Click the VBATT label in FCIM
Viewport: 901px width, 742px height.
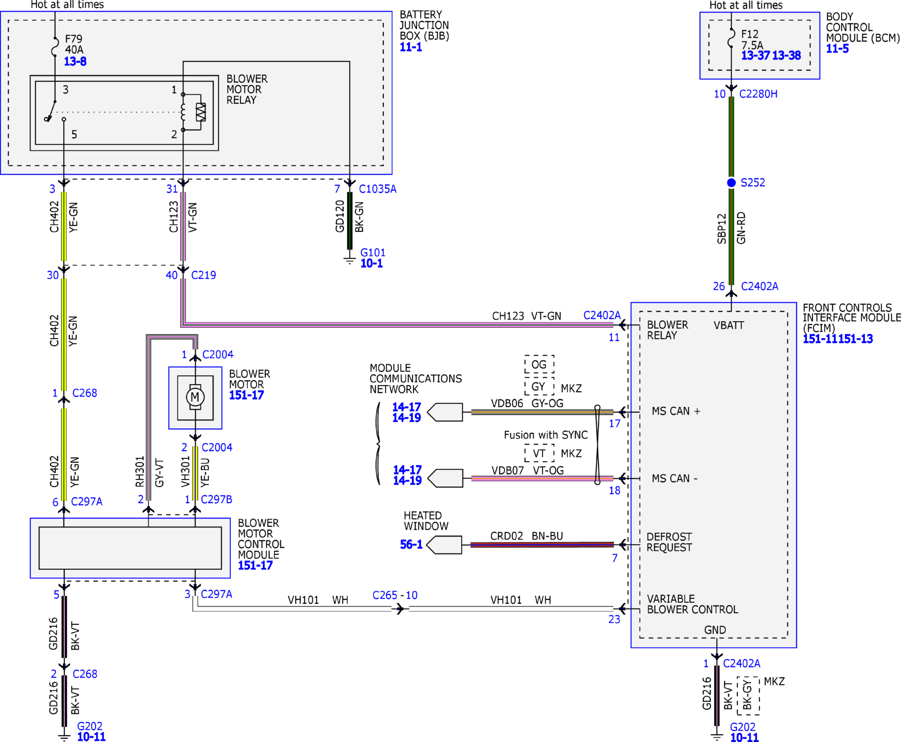(x=729, y=325)
